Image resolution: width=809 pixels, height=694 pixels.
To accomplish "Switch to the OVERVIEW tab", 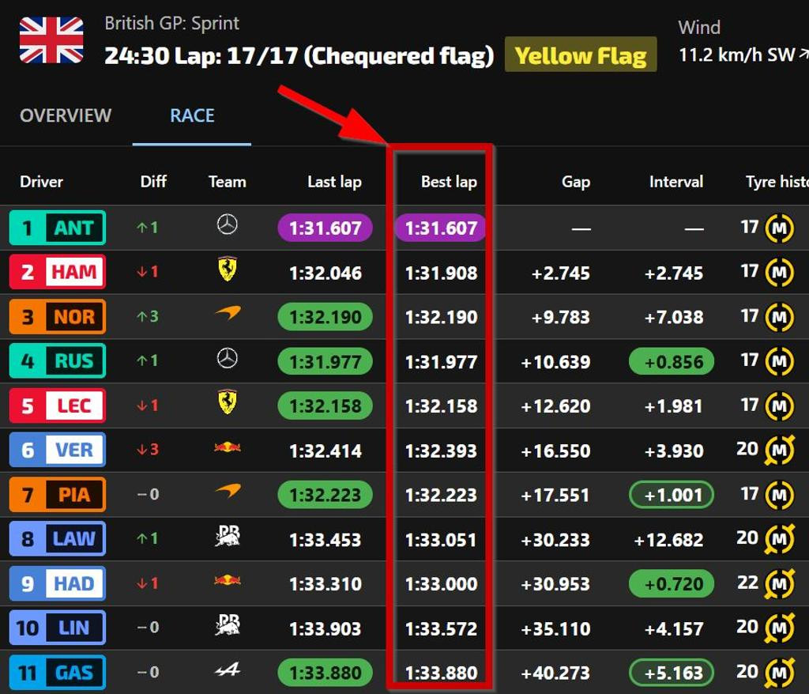I will click(66, 115).
